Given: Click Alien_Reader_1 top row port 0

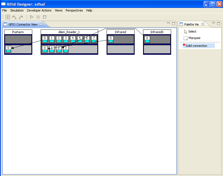Looking at the screenshot, I should (x=45, y=39).
